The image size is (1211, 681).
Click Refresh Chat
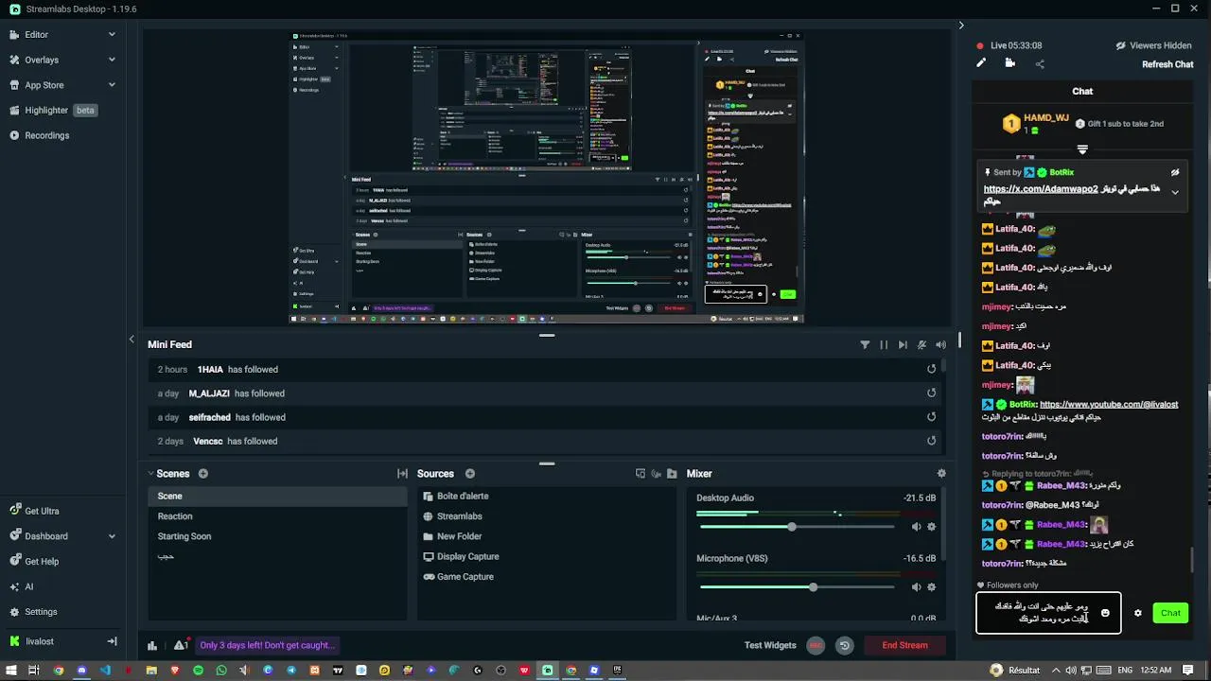tap(1167, 64)
